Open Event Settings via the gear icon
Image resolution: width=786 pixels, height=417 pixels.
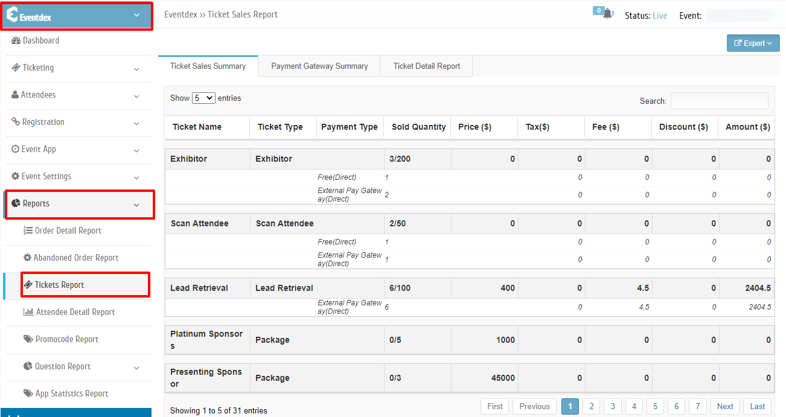tap(14, 176)
